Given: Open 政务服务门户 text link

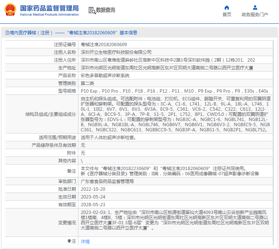Looking at the screenshot, I should [255, 15].
